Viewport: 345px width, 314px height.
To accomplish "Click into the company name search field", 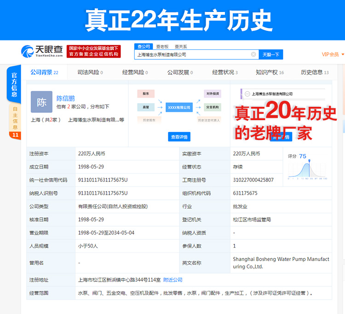I will (192, 54).
